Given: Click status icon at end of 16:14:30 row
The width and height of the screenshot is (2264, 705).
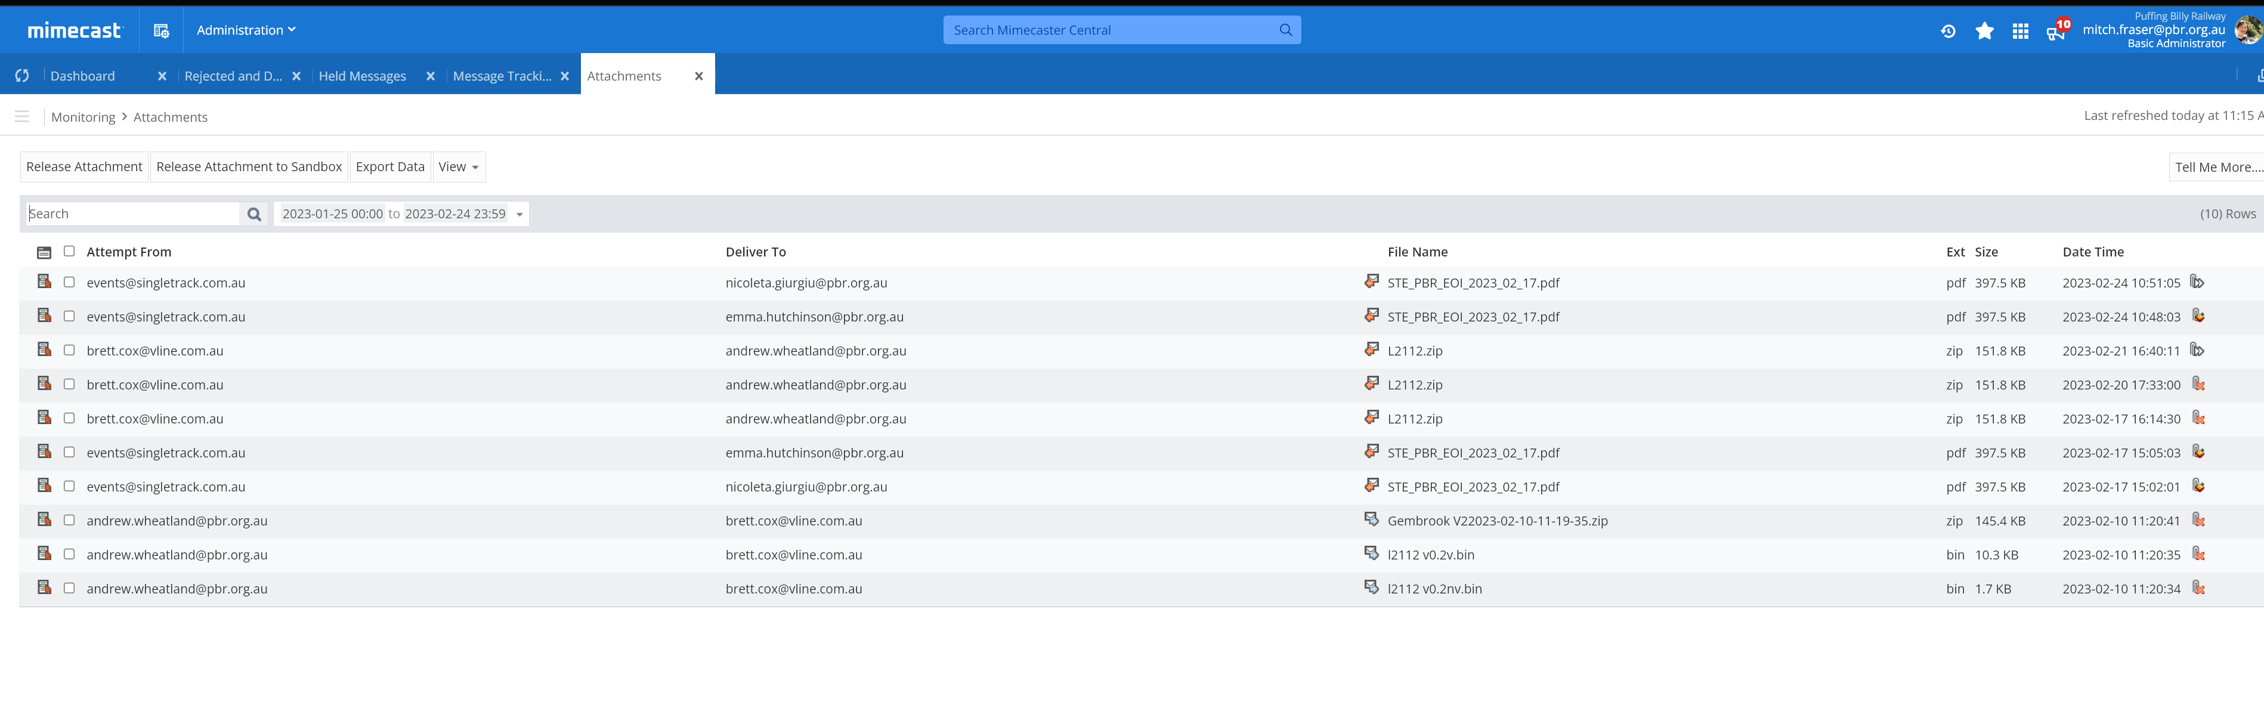Looking at the screenshot, I should pyautogui.click(x=2198, y=418).
